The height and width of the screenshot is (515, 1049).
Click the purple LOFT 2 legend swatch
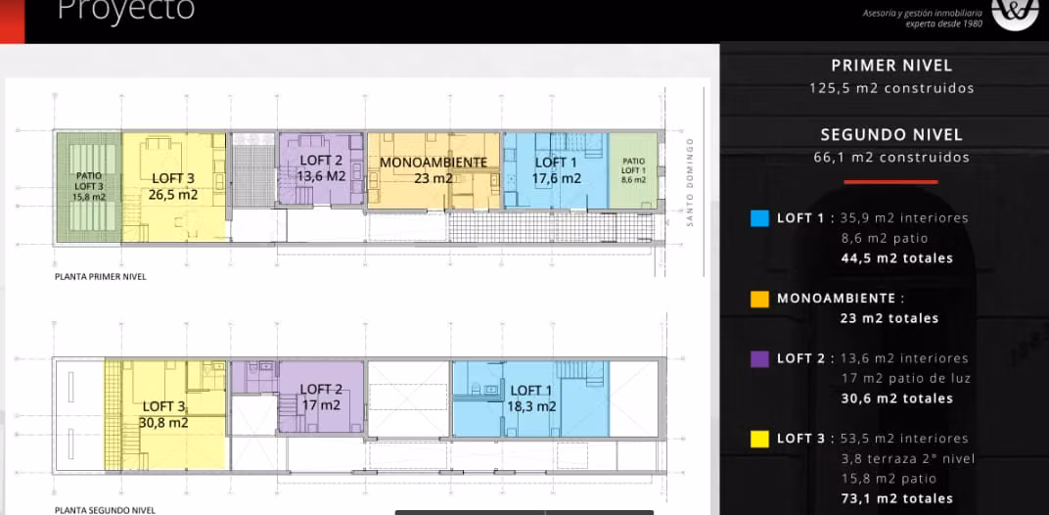pos(759,359)
